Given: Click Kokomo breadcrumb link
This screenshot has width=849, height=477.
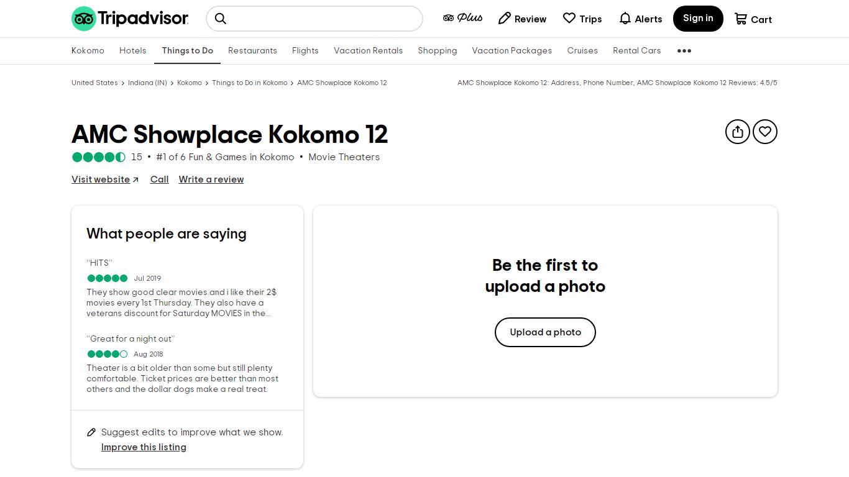Looking at the screenshot, I should click(x=190, y=83).
